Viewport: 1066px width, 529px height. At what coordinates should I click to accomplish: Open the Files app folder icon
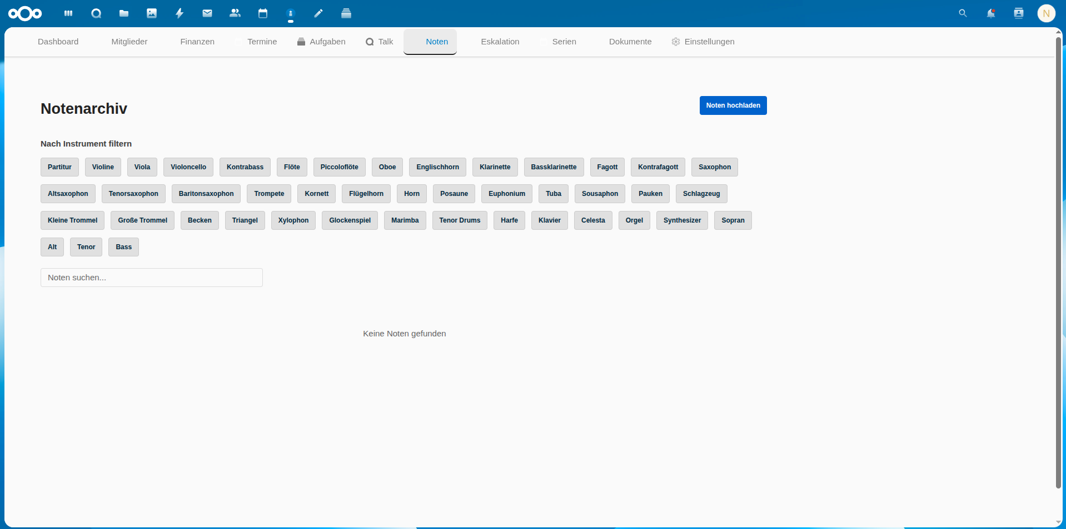click(x=124, y=13)
